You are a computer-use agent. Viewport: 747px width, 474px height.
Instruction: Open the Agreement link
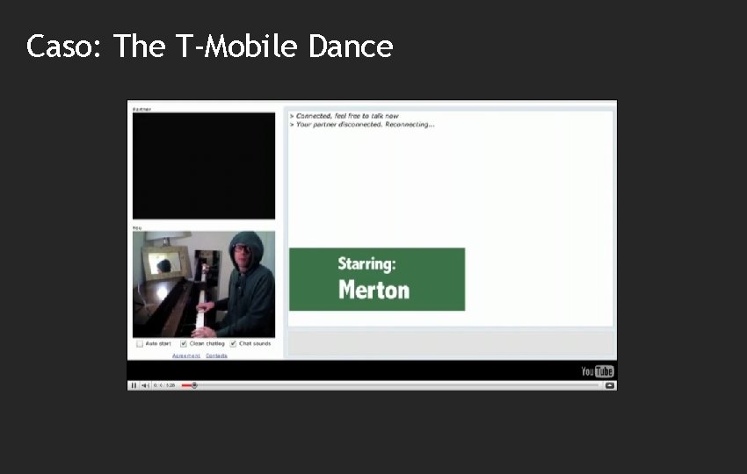click(x=186, y=356)
